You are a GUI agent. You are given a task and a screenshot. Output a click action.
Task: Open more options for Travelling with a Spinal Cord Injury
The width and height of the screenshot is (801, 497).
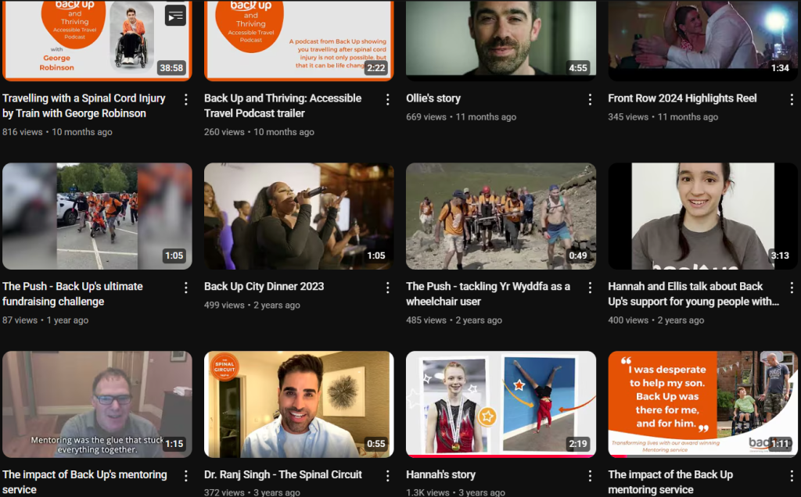click(185, 99)
